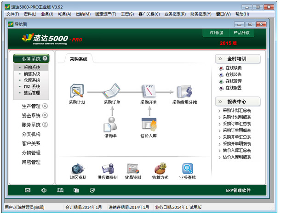Open the 采购计划汇总表 report
Viewport: 281px width, 215px height.
[x=237, y=110]
